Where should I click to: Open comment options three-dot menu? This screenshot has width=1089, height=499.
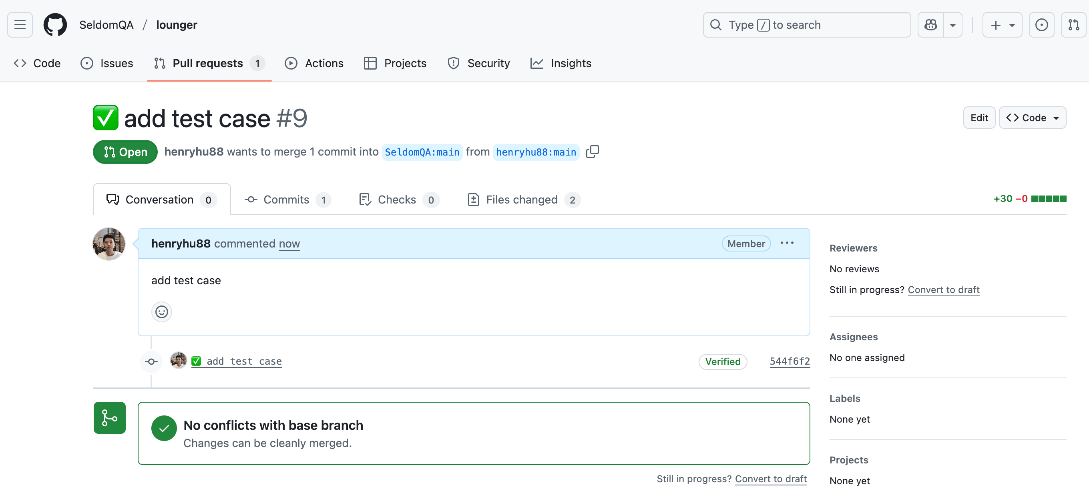pos(787,243)
